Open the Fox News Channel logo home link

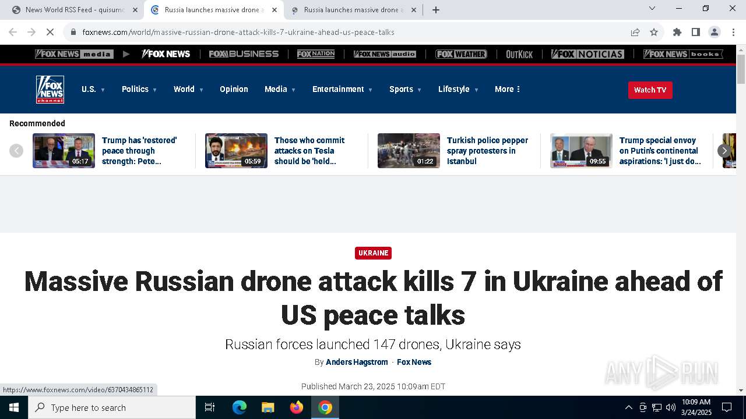tap(50, 90)
